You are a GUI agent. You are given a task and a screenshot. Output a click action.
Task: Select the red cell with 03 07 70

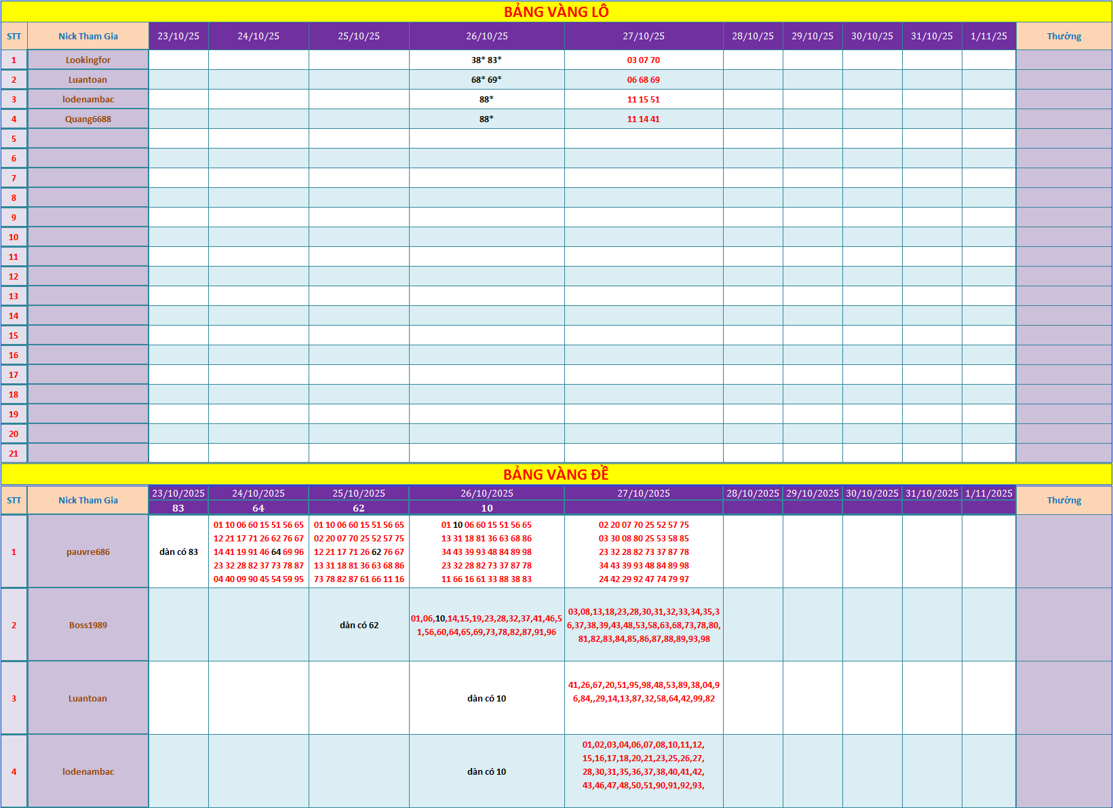(643, 60)
